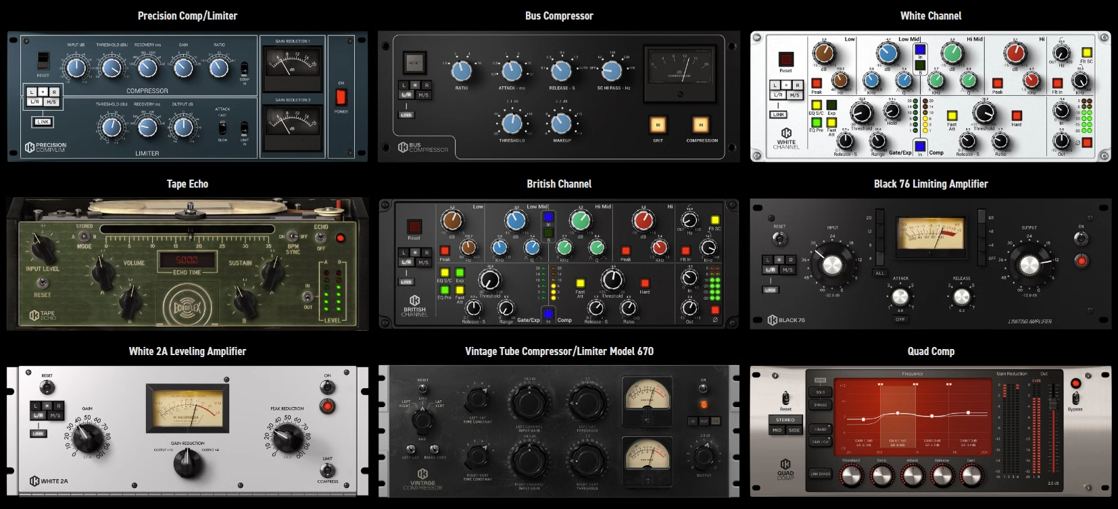The width and height of the screenshot is (1118, 509).
Task: Click the Reset button on British Channel
Action: coord(414,226)
